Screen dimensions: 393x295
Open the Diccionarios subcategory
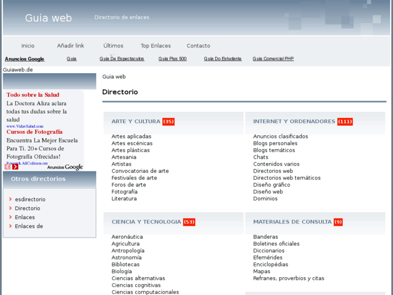pyautogui.click(x=269, y=251)
